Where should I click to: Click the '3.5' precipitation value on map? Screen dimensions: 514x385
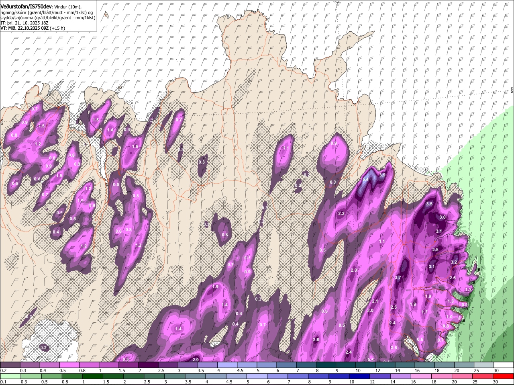pyautogui.click(x=429, y=204)
